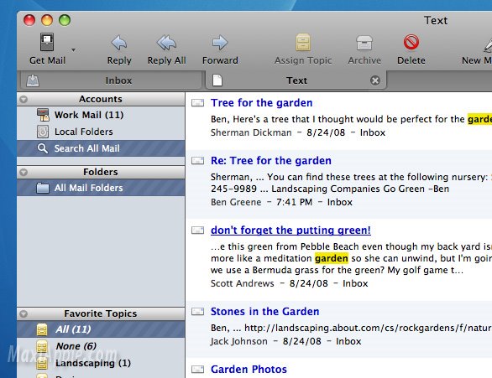
Task: Click the green zoom window button
Action: (x=65, y=20)
